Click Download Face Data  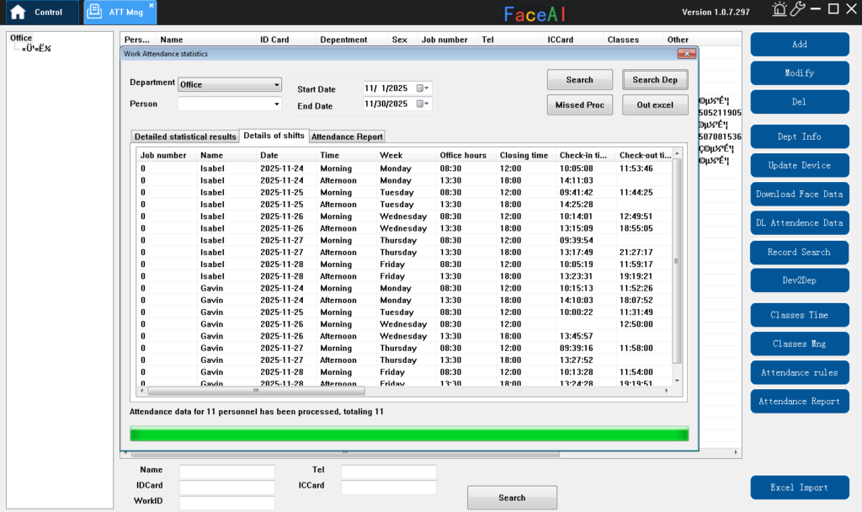click(800, 195)
